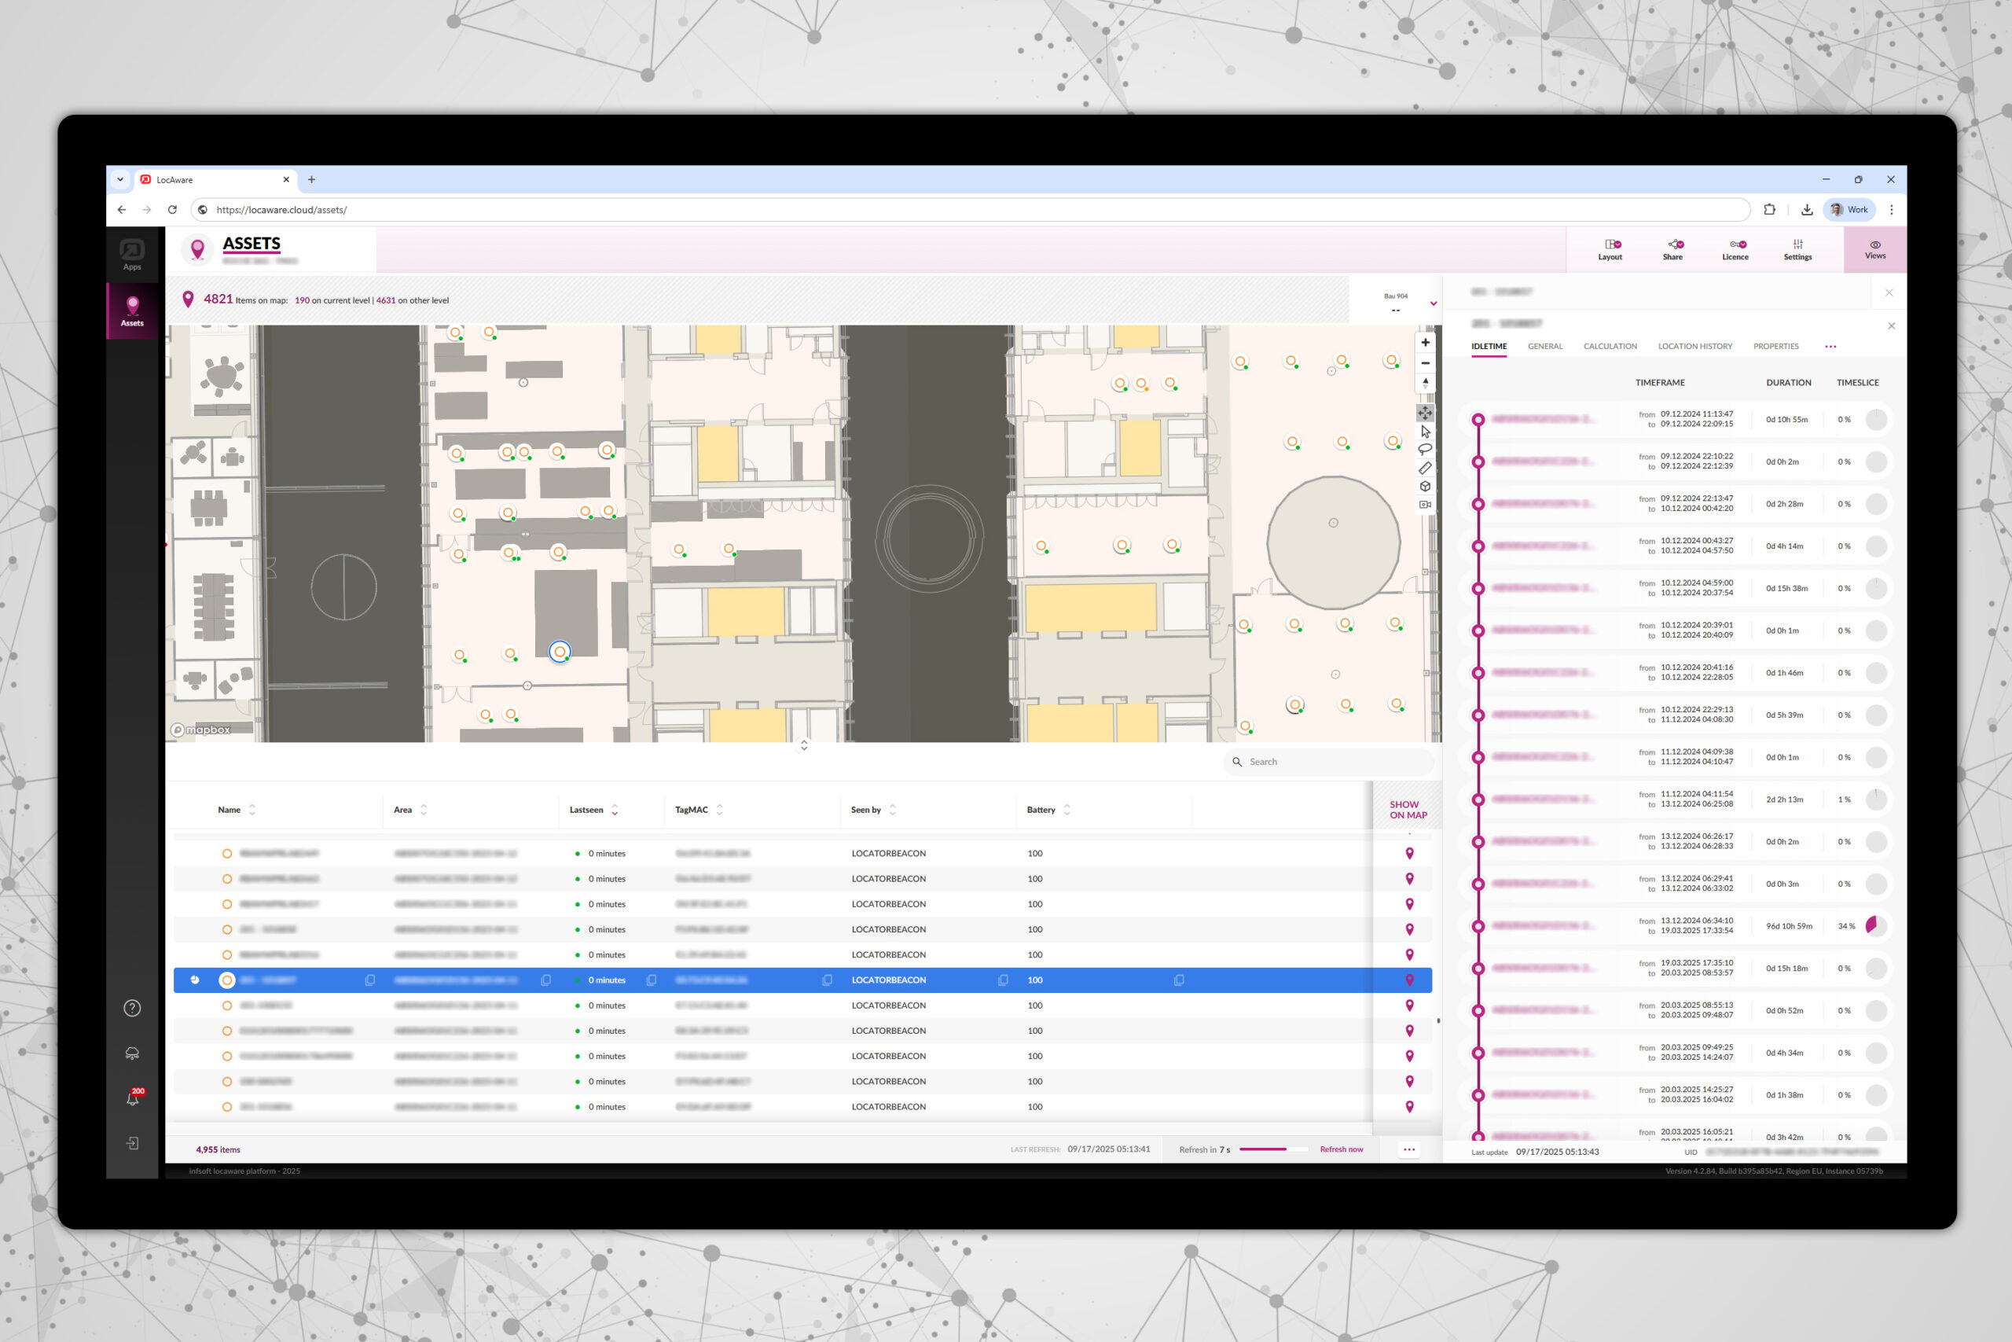Zoom in the map with plus button

pyautogui.click(x=1425, y=342)
